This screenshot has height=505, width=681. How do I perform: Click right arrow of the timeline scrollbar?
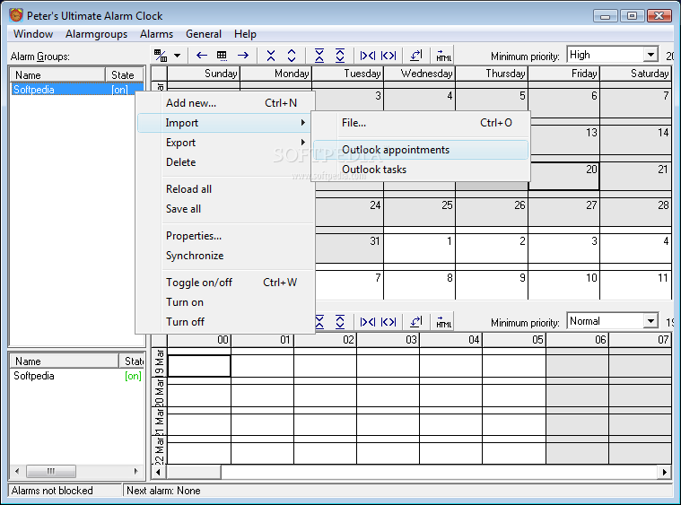(x=665, y=472)
